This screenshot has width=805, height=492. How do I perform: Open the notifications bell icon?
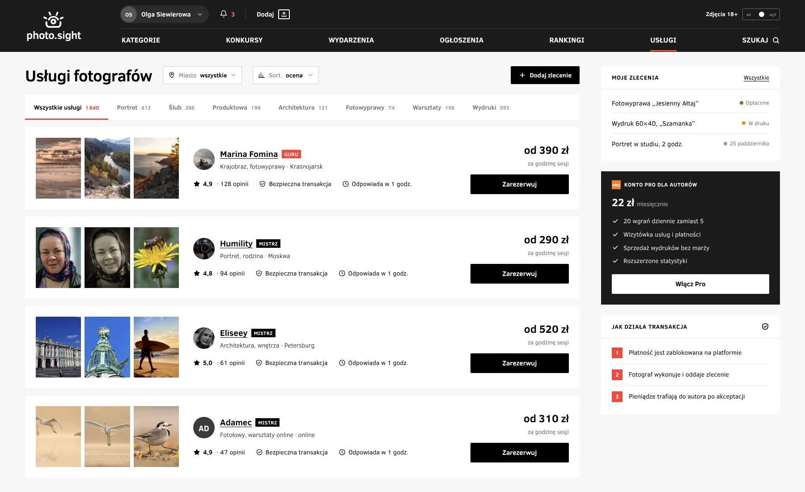point(224,14)
